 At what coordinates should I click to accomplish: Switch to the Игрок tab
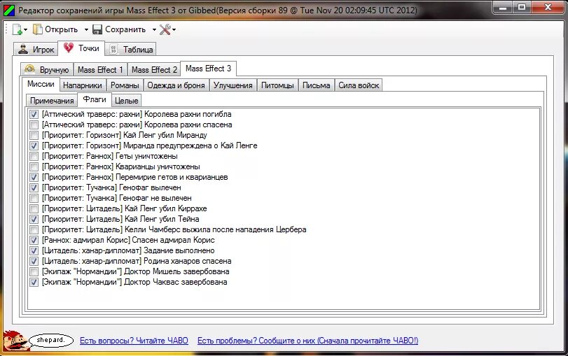[x=36, y=49]
